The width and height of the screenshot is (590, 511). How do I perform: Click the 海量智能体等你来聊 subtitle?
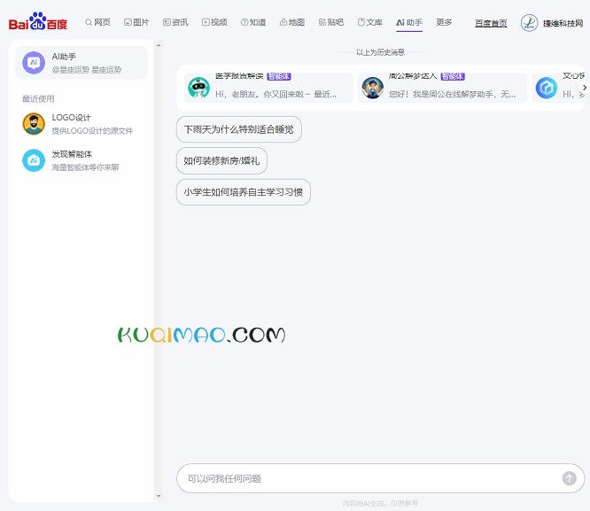pyautogui.click(x=85, y=167)
